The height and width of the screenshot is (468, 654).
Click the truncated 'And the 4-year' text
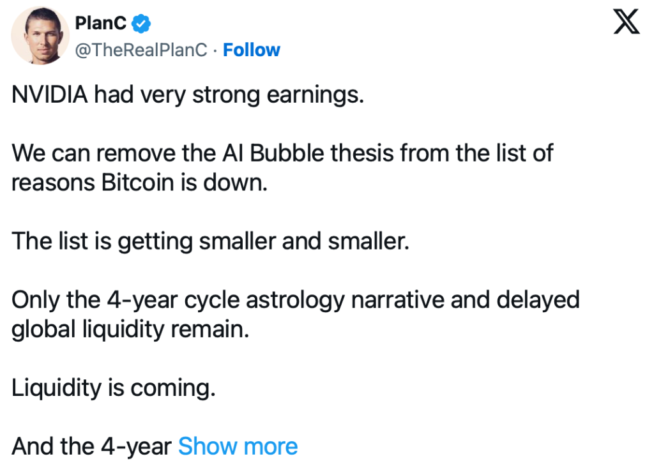pos(91,446)
